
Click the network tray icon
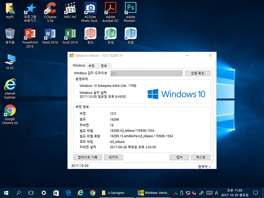coord(188,193)
